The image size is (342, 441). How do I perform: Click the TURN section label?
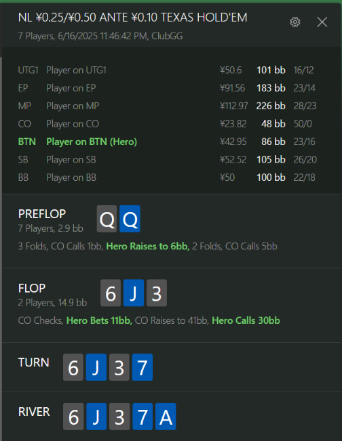click(34, 362)
